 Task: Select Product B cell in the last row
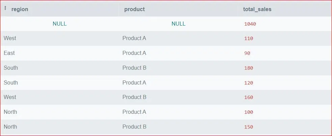pos(134,127)
